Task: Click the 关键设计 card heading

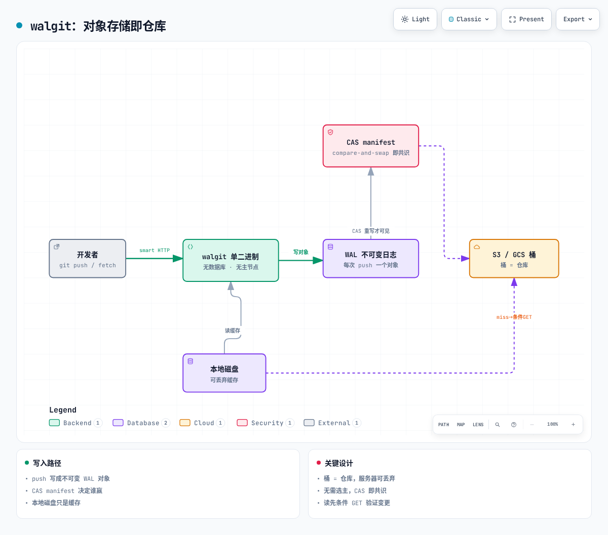Action: (x=339, y=463)
